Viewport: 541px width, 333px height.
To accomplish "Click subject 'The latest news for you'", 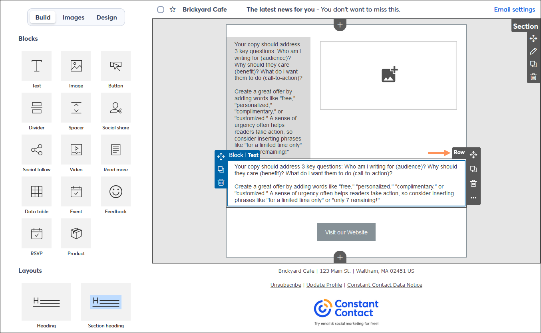I will click(280, 9).
